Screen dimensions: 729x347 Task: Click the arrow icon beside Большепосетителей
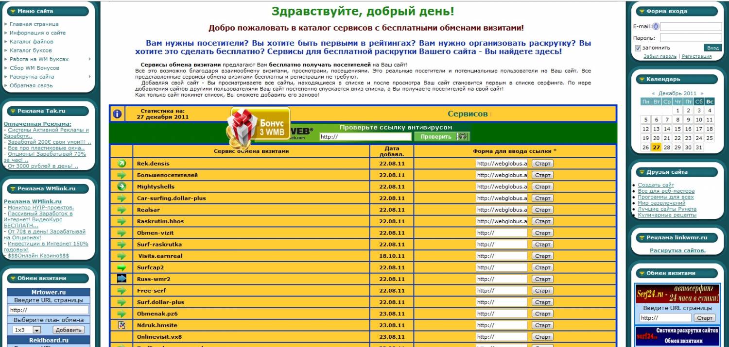click(x=122, y=175)
